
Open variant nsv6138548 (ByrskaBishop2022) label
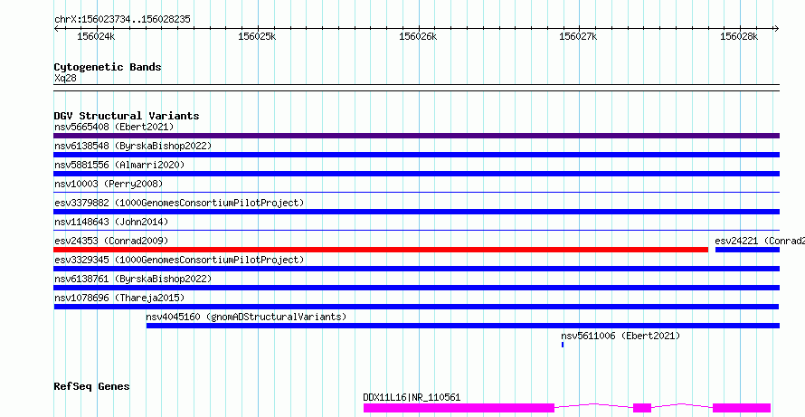(133, 146)
